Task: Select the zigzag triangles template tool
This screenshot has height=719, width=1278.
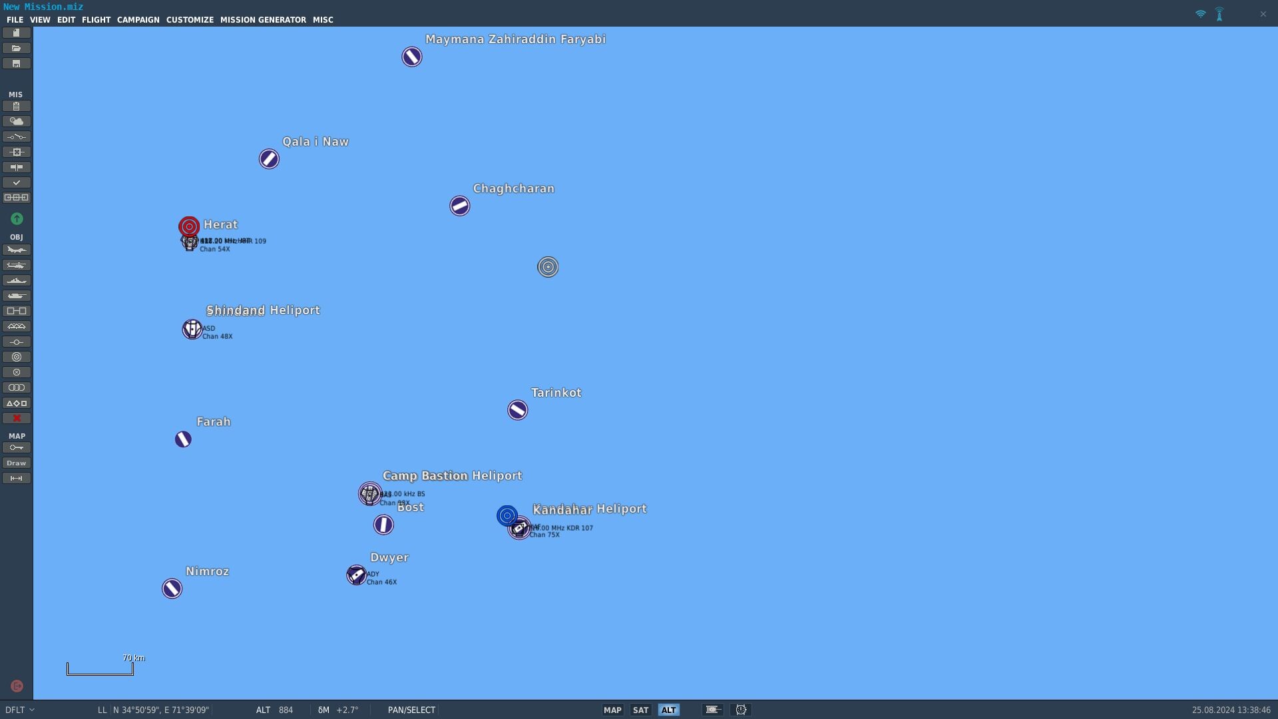Action: point(16,326)
